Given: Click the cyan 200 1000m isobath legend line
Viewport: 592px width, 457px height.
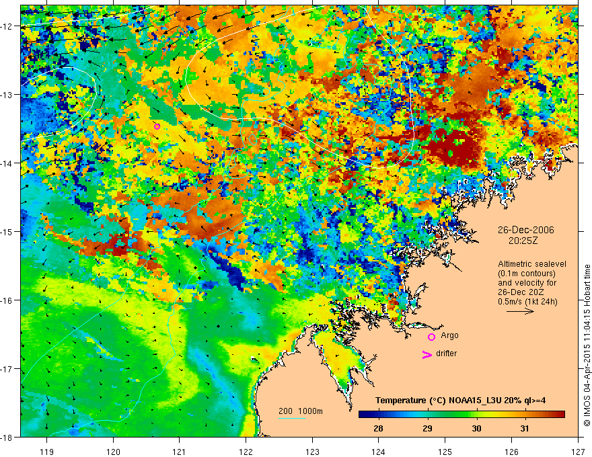Looking at the screenshot, I should click(292, 418).
